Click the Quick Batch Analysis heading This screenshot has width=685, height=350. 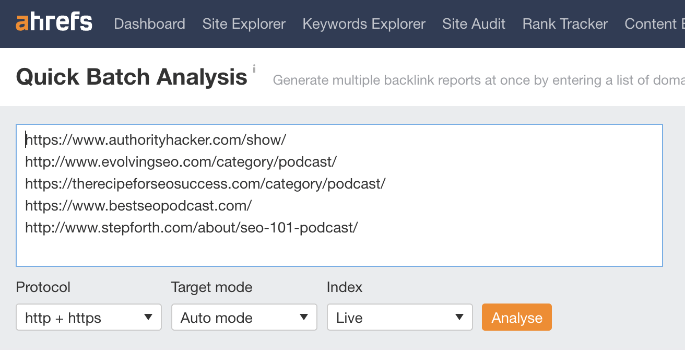[132, 77]
